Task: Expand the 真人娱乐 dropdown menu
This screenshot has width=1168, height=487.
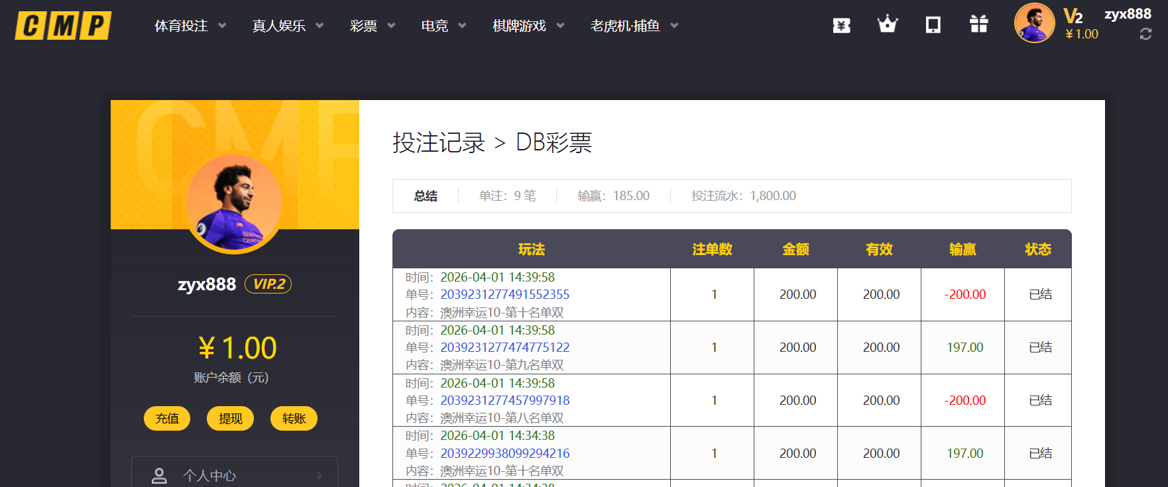Action: tap(288, 26)
